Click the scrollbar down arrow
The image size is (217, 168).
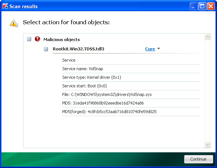coord(207,145)
